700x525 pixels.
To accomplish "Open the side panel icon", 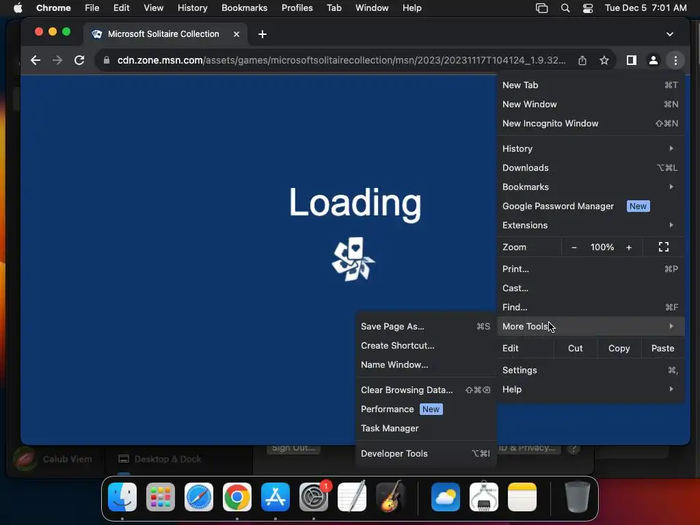I will pos(631,60).
